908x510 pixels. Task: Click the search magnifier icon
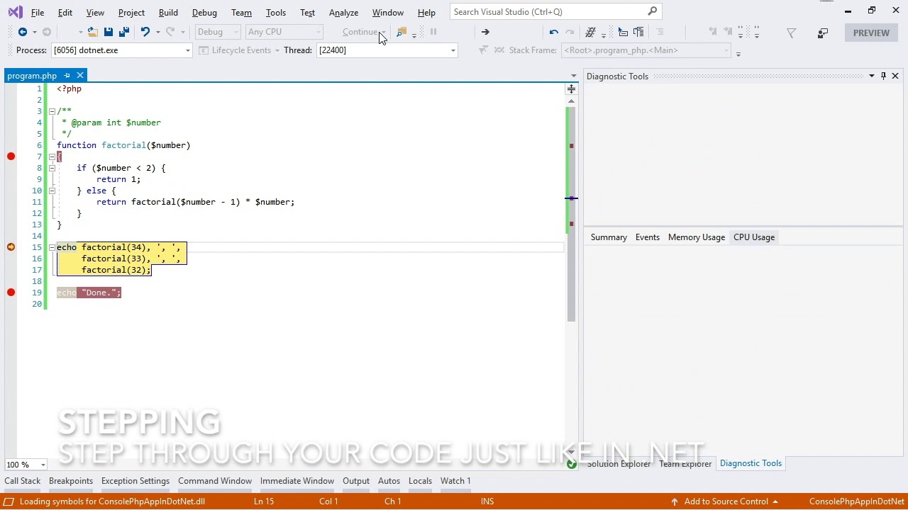click(652, 11)
